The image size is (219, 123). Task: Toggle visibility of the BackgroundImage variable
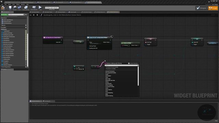point(26,33)
